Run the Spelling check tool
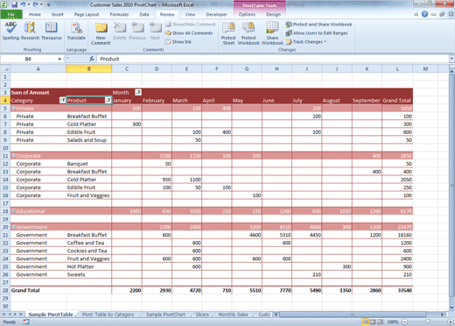This screenshot has width=455, height=326. click(x=10, y=31)
